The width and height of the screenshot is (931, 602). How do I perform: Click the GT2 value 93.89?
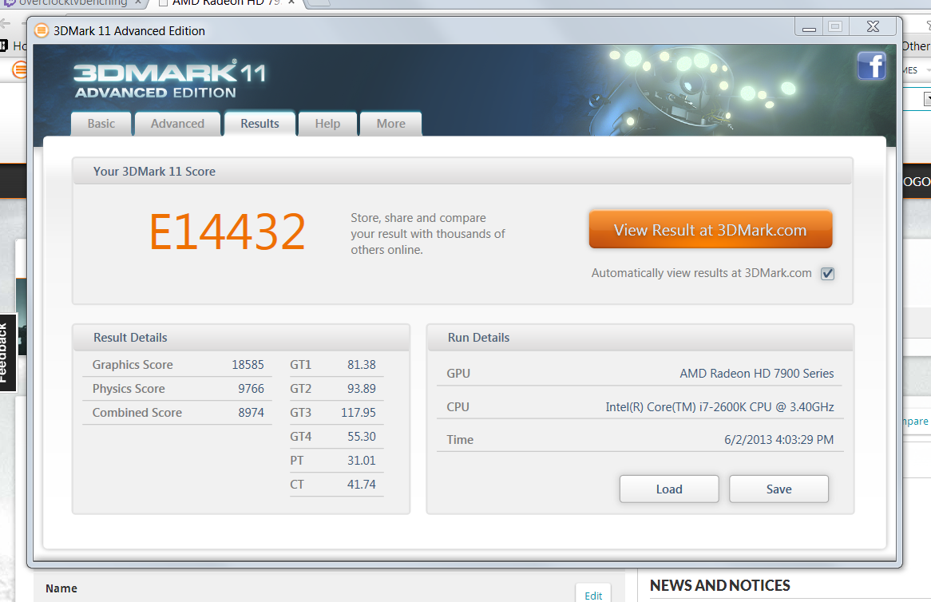click(362, 388)
